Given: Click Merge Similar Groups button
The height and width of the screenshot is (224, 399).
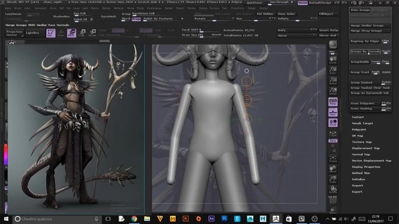Looking at the screenshot, I should pyautogui.click(x=370, y=26).
